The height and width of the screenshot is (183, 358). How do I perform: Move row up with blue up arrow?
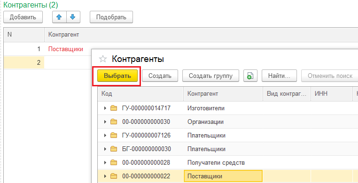click(59, 17)
